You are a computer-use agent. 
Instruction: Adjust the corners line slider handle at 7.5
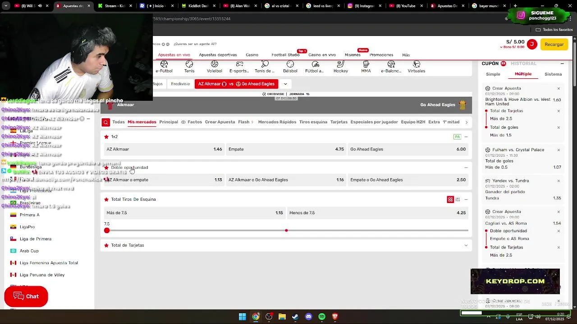point(107,230)
